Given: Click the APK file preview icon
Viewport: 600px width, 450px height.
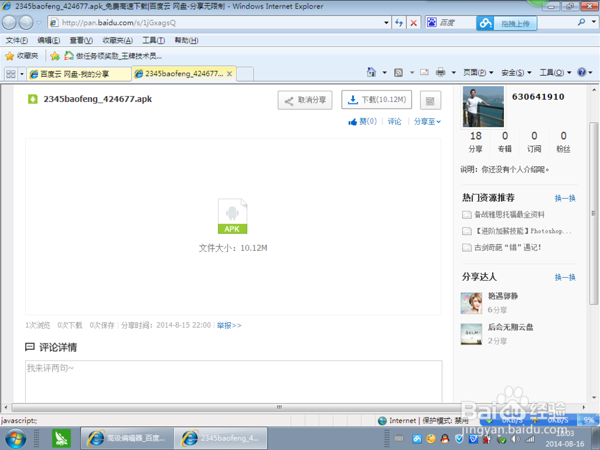Looking at the screenshot, I should tap(232, 216).
